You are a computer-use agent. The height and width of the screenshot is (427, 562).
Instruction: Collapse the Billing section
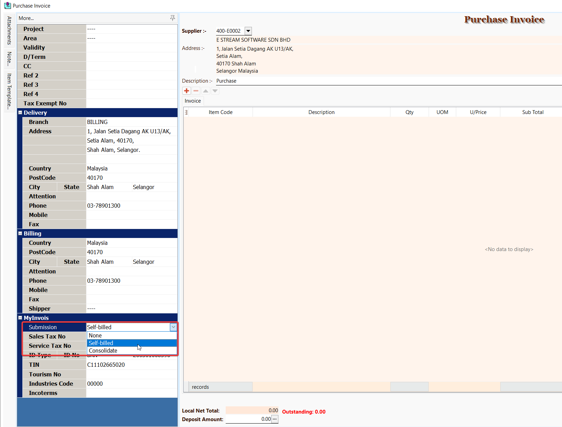click(20, 233)
